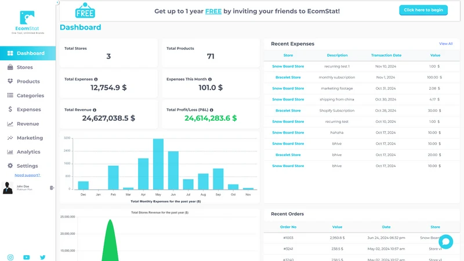This screenshot has height=261, width=464.
Task: Click the Sep bar in expenses chart
Action: tap(218, 179)
